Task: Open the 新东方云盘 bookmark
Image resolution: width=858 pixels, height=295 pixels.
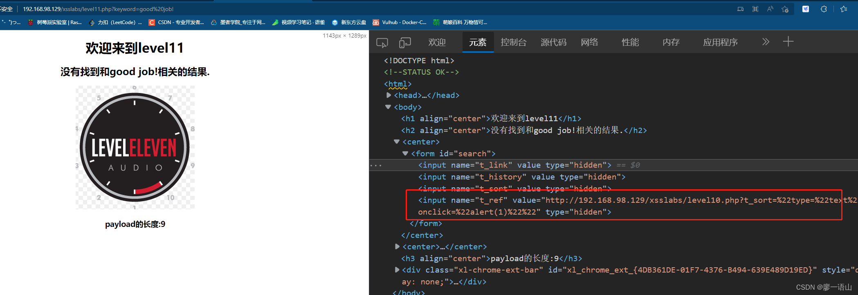Action: pos(349,22)
